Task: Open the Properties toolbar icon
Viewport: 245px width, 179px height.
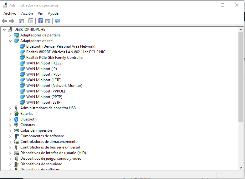Action: (31, 21)
